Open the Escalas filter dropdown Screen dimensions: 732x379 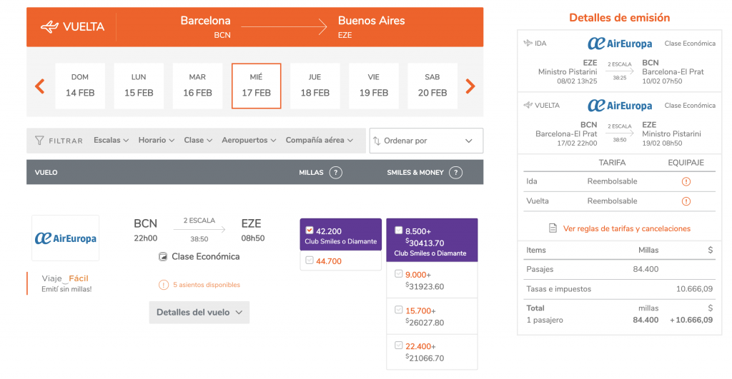[x=111, y=141]
